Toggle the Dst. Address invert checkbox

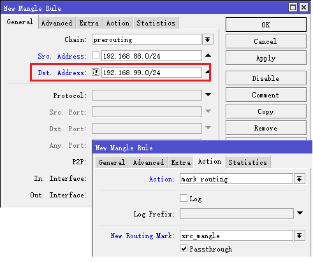pyautogui.click(x=96, y=73)
